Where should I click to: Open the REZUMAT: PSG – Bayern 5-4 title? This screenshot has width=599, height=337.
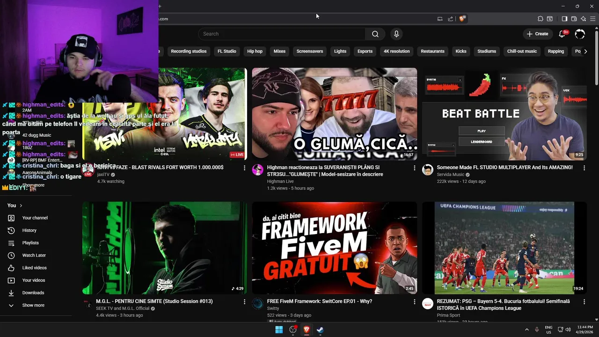pos(504,305)
